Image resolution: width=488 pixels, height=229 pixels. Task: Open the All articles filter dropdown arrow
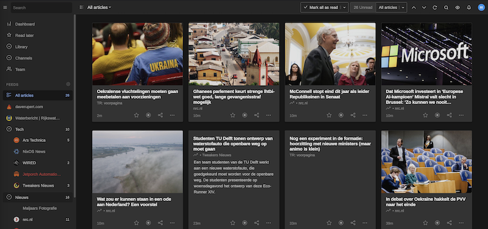pos(403,7)
